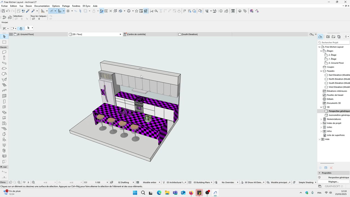350x197 pixels.
Task: Toggle the 3D cutting planes icon
Action: [120, 11]
